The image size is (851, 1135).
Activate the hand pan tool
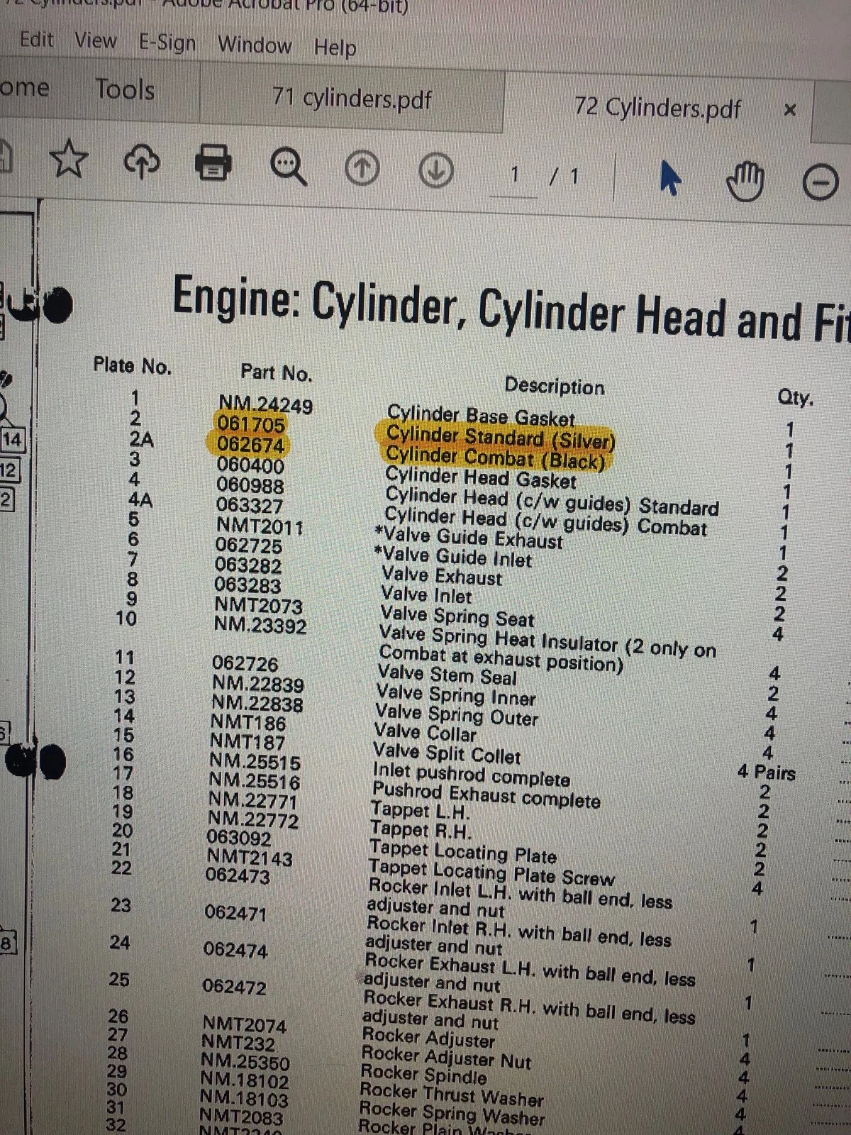tap(745, 182)
